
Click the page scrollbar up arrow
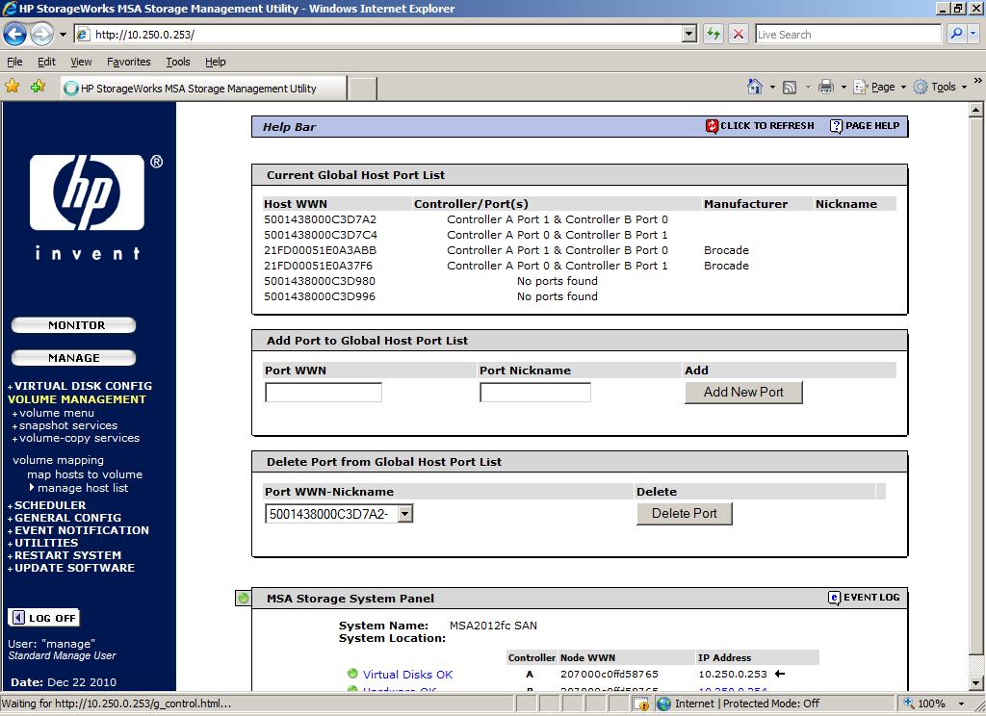point(976,110)
